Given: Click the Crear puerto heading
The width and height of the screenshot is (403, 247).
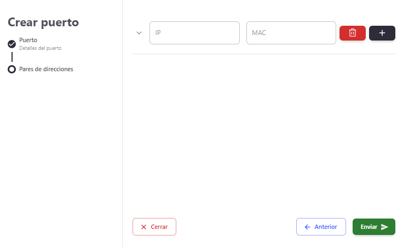Looking at the screenshot, I should tap(43, 22).
